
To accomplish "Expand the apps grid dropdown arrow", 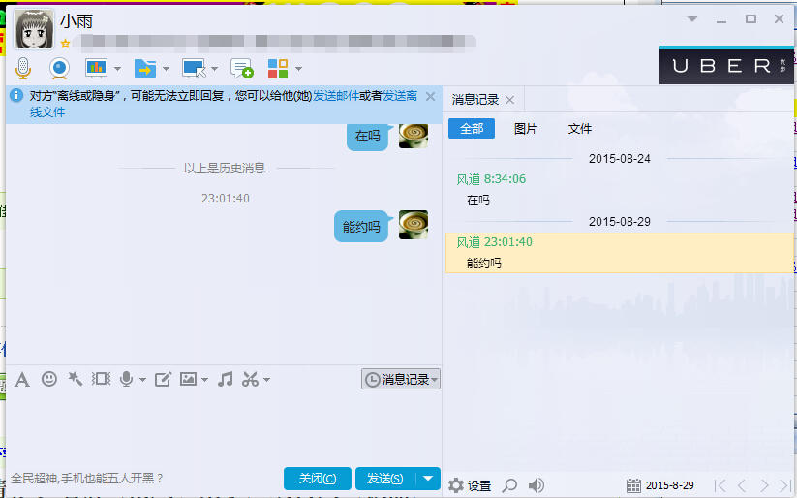I will click(x=299, y=69).
